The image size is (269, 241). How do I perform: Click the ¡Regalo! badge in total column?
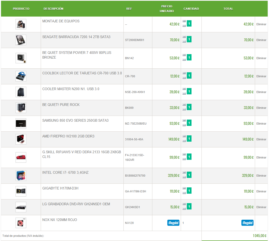coord(247,223)
